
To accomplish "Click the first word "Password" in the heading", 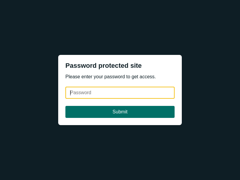I will [81, 66].
